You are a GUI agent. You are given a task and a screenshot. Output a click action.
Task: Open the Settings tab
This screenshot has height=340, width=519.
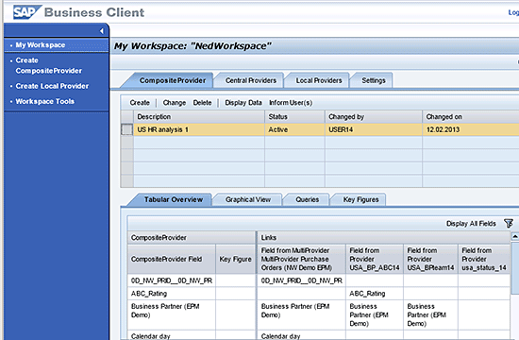[374, 80]
